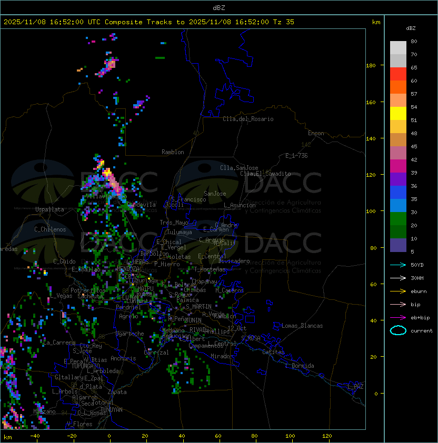This screenshot has height=443, width=438.
Task: Click the Zapata map label
Action: click(x=117, y=392)
